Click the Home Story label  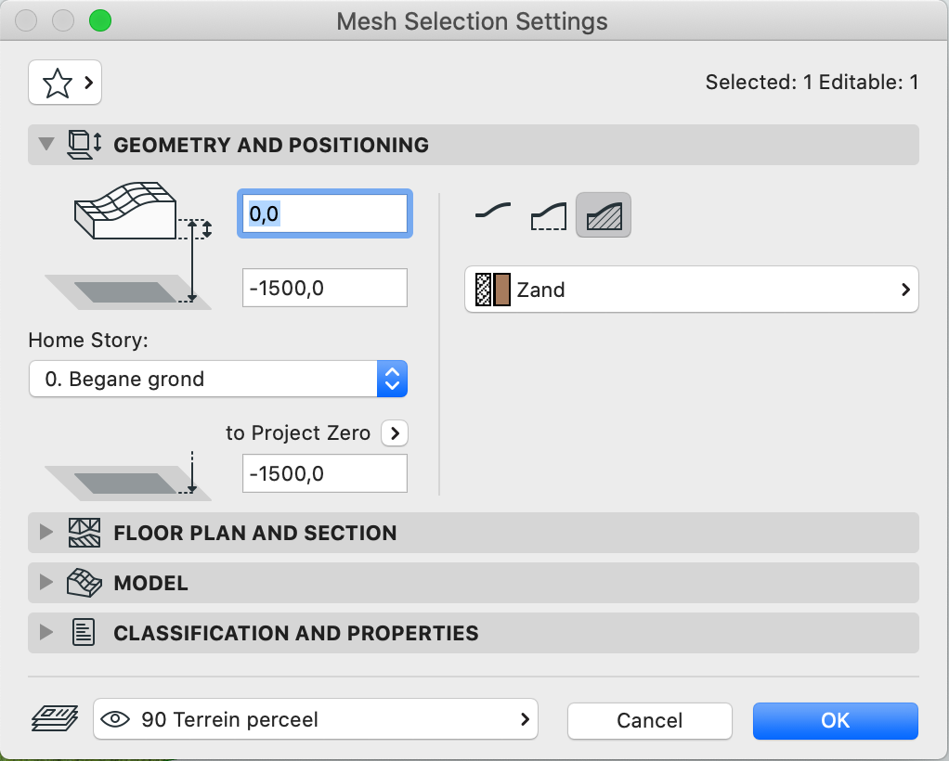pyautogui.click(x=88, y=340)
